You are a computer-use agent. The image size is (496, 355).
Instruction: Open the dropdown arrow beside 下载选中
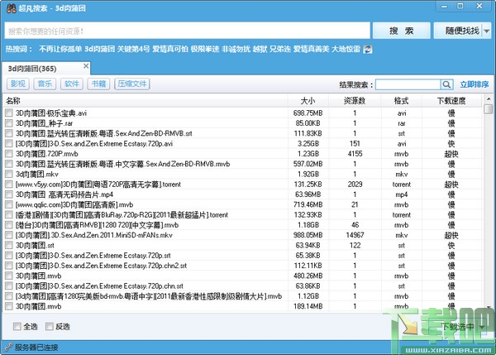(x=482, y=327)
